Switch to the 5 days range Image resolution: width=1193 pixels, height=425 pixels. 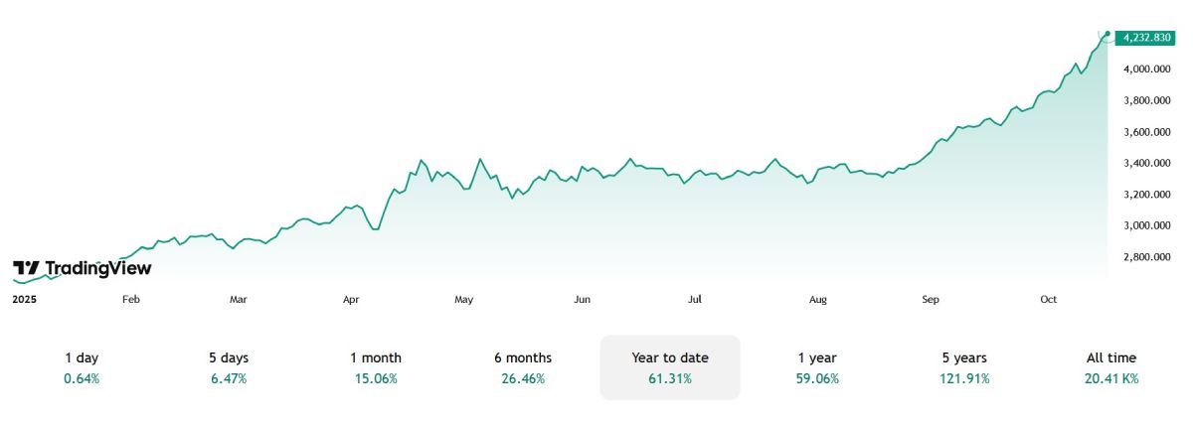(x=227, y=367)
